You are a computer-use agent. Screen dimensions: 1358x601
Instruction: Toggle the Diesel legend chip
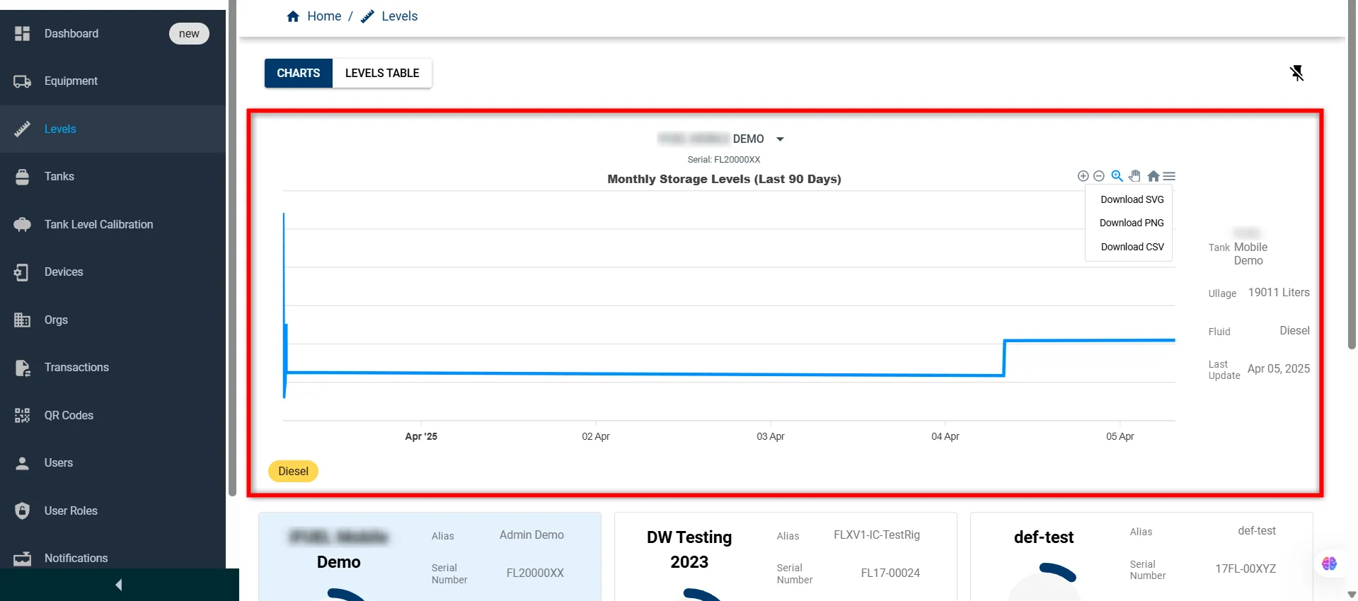pos(293,471)
